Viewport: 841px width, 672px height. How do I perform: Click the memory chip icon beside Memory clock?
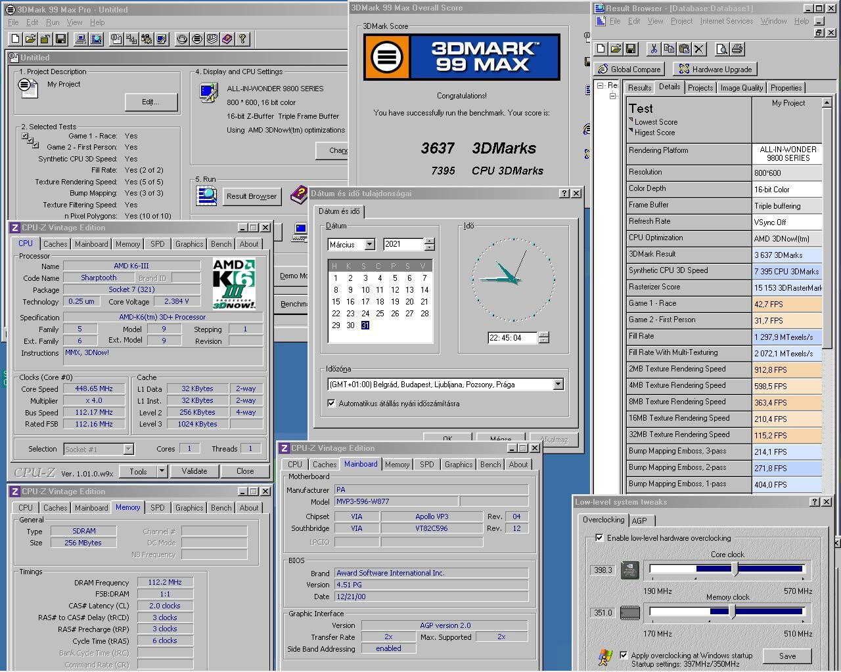629,613
